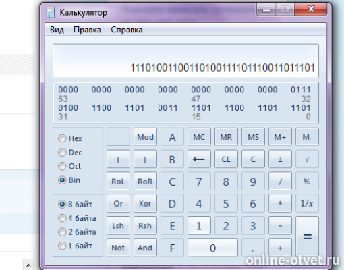Click the plus-minus sign button

click(280, 159)
